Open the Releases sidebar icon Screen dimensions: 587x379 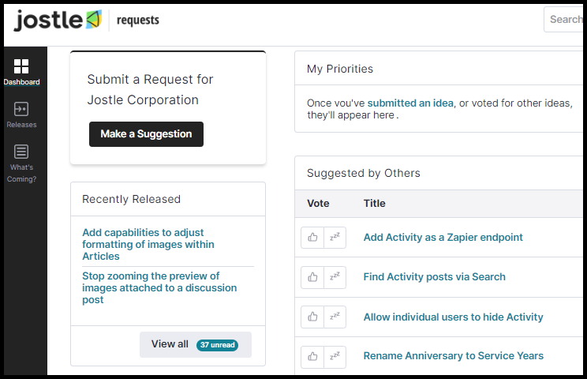click(x=21, y=109)
